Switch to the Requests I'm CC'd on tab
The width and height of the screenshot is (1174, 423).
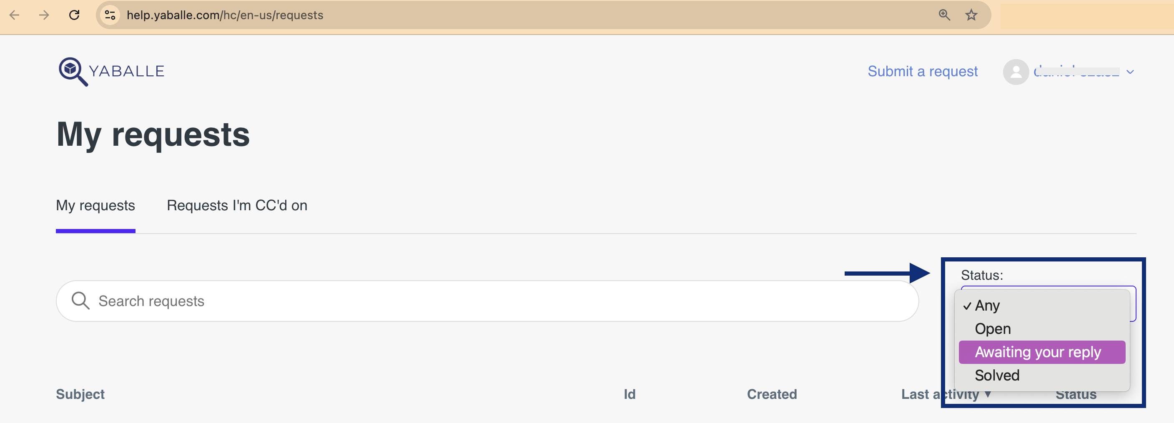click(238, 205)
